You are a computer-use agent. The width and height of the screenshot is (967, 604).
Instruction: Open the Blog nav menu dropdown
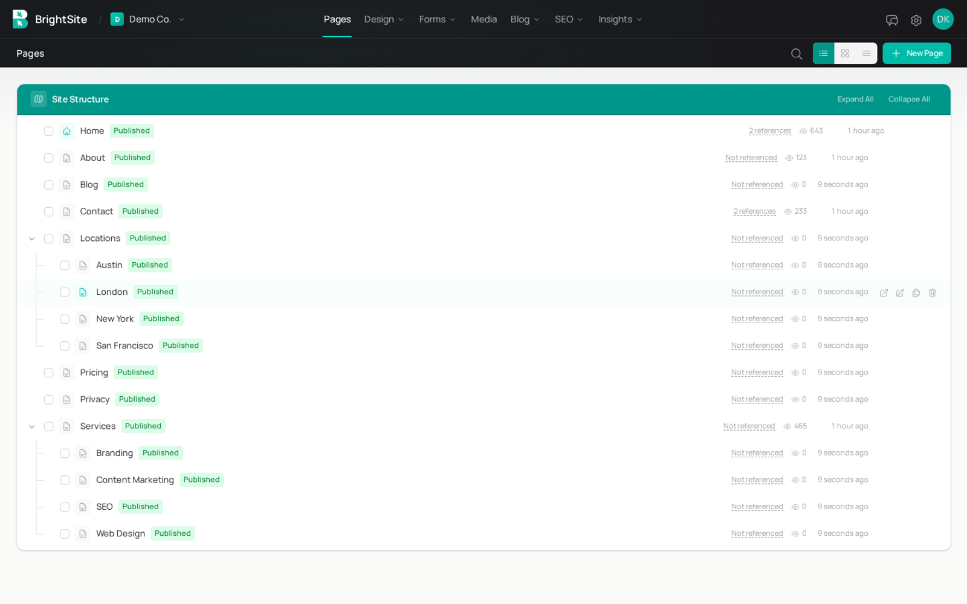(x=525, y=19)
